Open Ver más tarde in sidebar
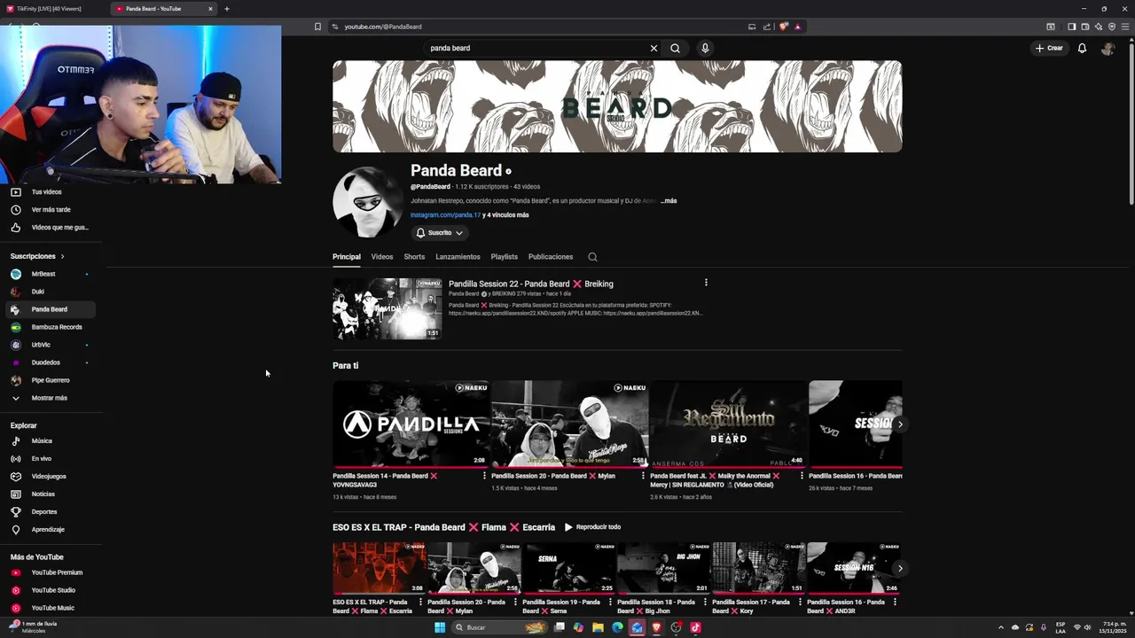 coord(50,210)
